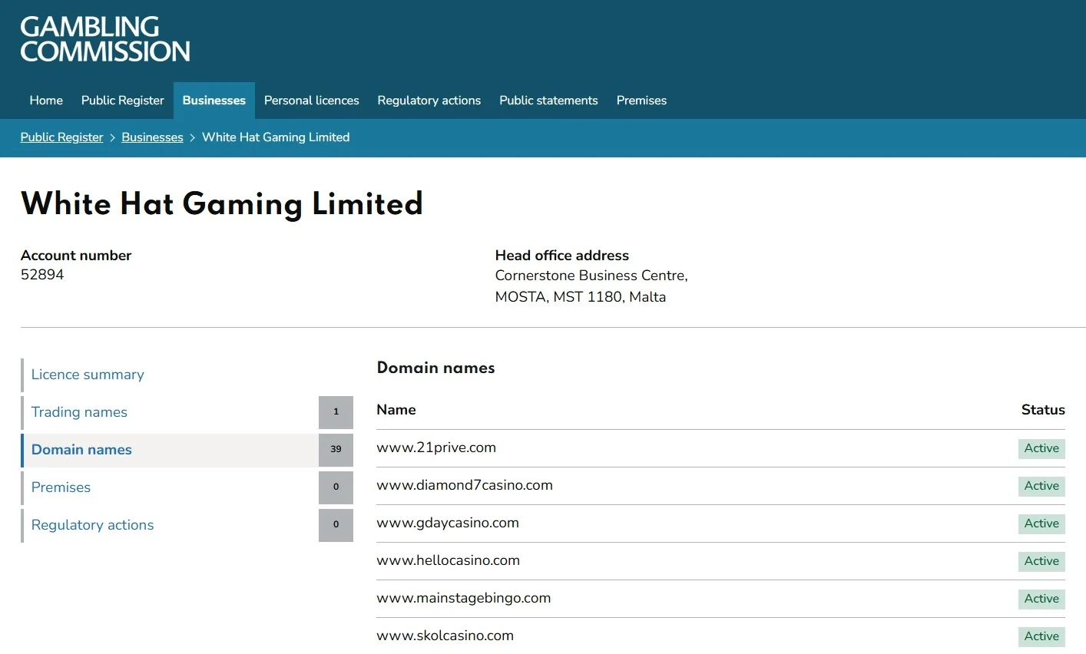Click the Head office address label
The height and width of the screenshot is (654, 1086).
pyautogui.click(x=562, y=256)
